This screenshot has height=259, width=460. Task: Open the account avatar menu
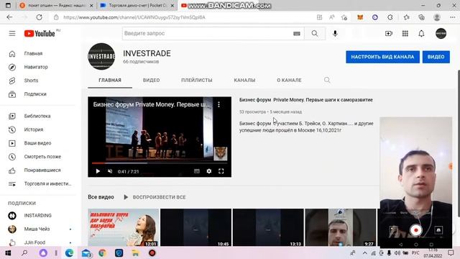[x=441, y=34]
